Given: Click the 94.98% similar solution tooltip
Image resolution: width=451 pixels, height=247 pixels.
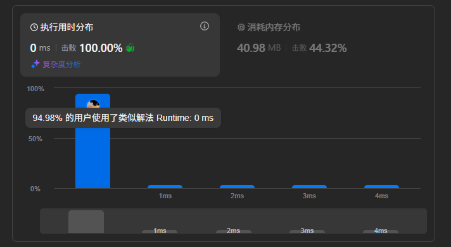Looking at the screenshot, I should (123, 118).
